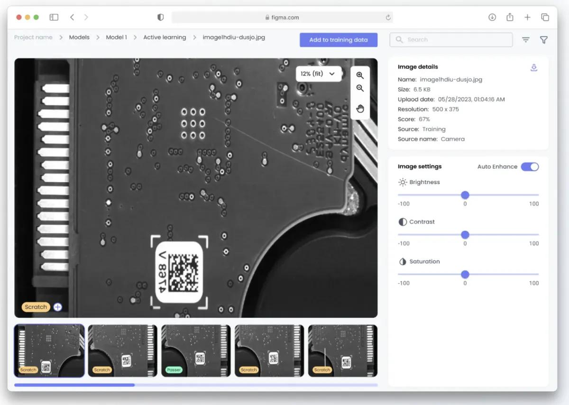
Task: Download image via Image details icon
Action: point(533,68)
